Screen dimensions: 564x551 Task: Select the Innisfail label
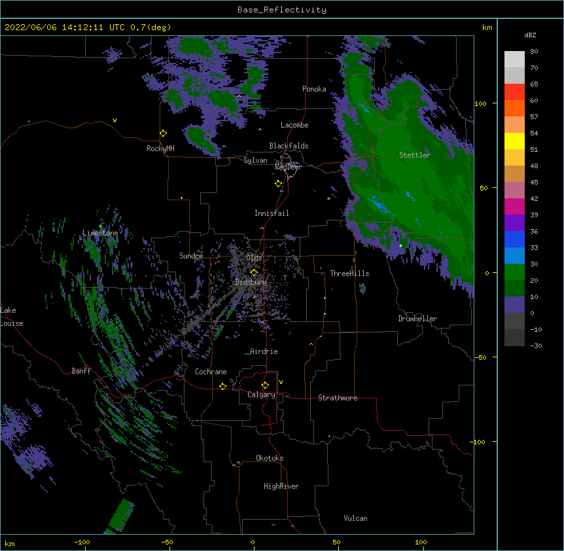tap(272, 213)
